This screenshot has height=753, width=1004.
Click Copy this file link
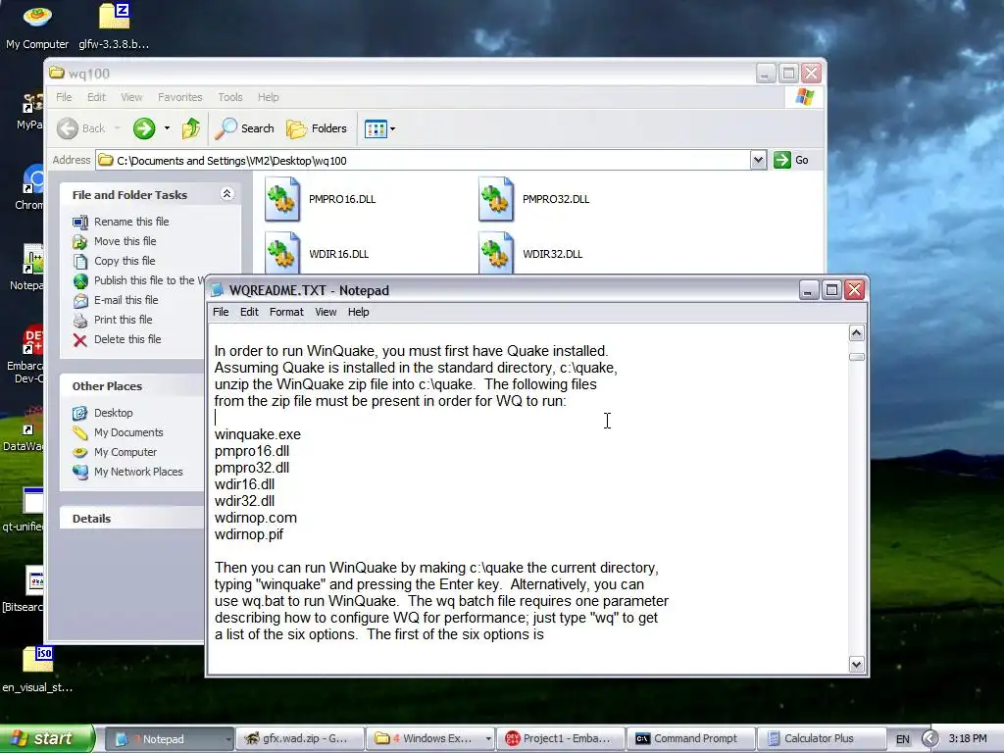pos(125,261)
